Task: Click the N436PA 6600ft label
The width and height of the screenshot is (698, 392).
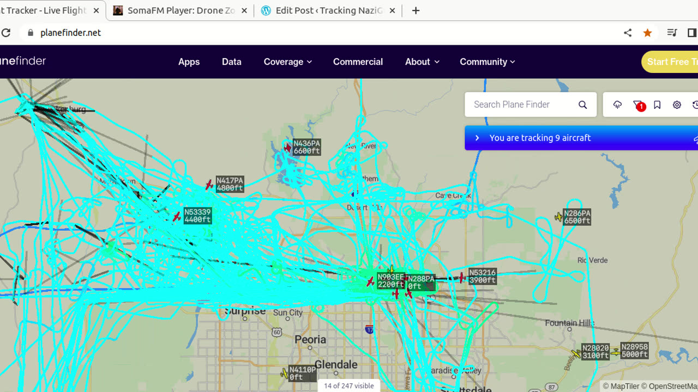Action: point(306,148)
